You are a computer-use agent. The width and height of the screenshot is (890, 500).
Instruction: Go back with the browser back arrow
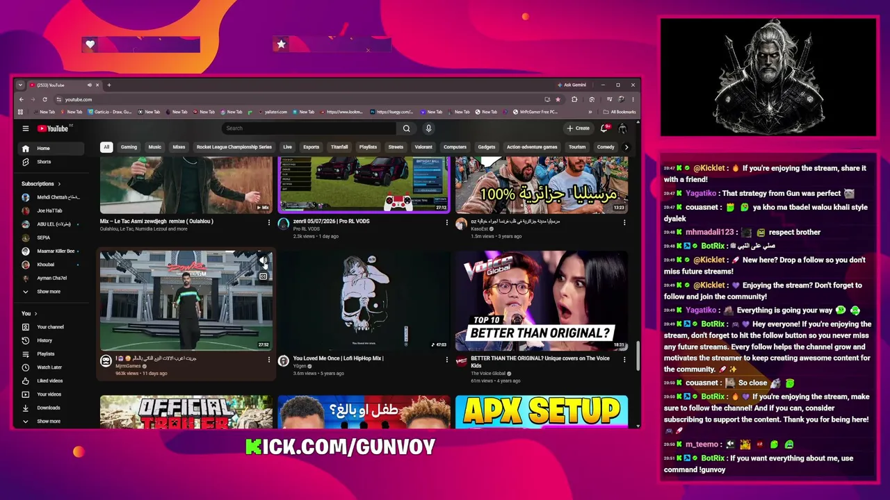click(x=21, y=99)
